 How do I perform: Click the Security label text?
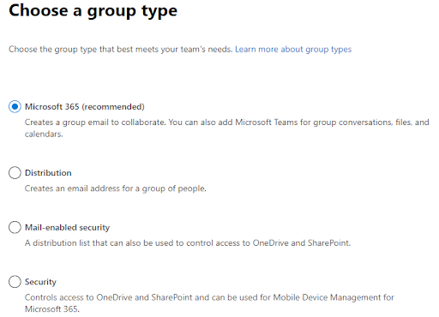tap(40, 282)
